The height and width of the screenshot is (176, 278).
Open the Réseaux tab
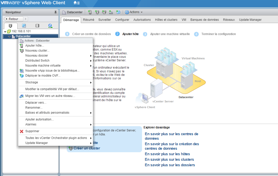pos(229,20)
